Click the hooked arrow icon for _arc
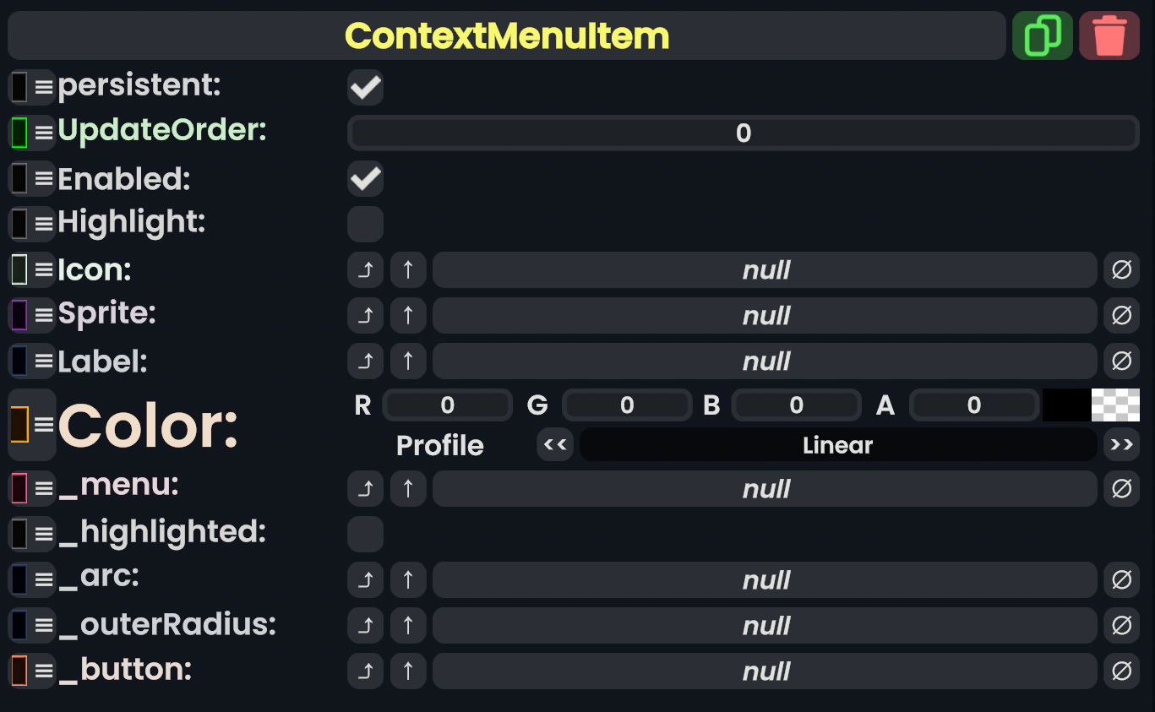Image resolution: width=1155 pixels, height=712 pixels. point(366,580)
